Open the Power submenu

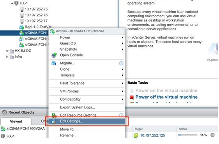pos(87,37)
